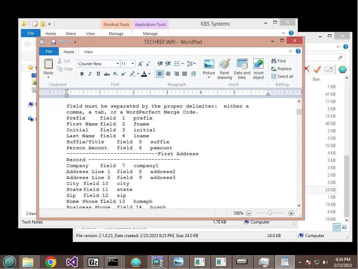Click the bullet list icon
The height and width of the screenshot is (269, 358).
177,64
